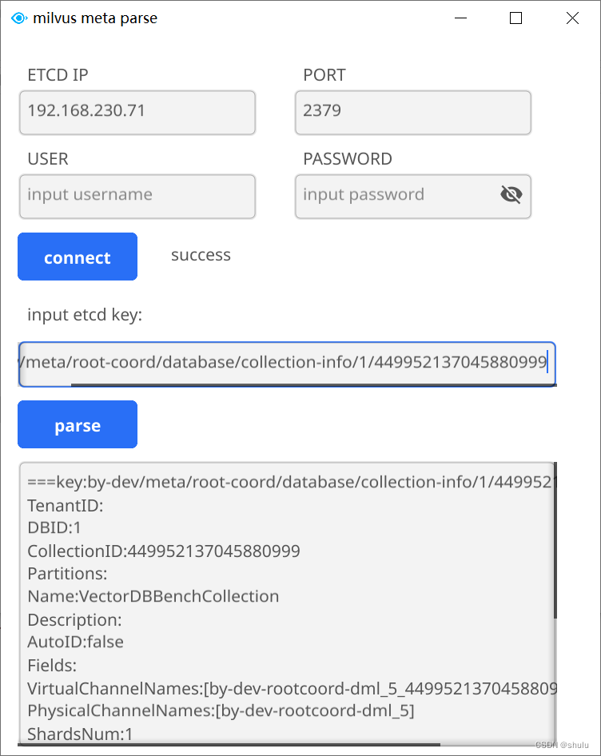Click the 'VirtualChannelNames' output line
This screenshot has height=756, width=601.
[291, 689]
